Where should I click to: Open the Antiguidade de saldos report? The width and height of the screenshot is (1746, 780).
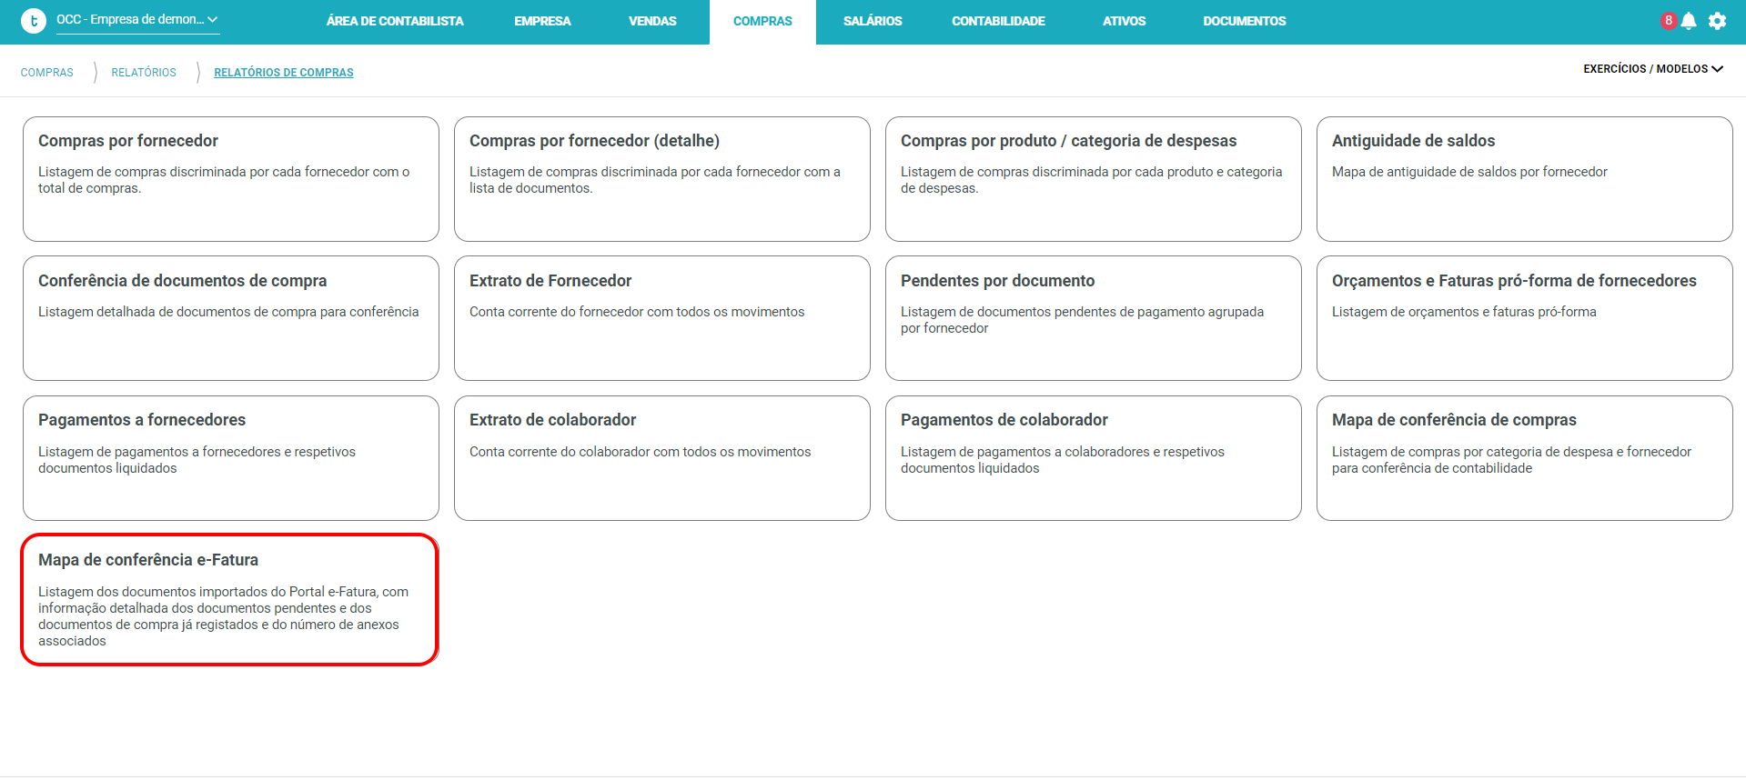(1525, 179)
